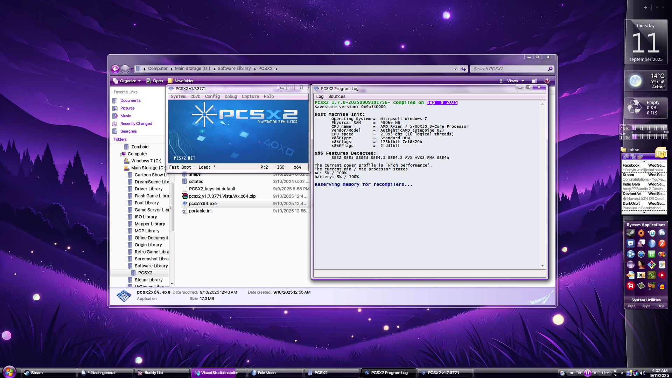Click the network tray icon
Viewport: 672px width, 378px height.
point(636,373)
